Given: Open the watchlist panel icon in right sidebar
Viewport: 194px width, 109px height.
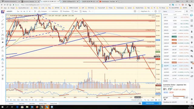Looking at the screenshot, I should tap(192, 15).
